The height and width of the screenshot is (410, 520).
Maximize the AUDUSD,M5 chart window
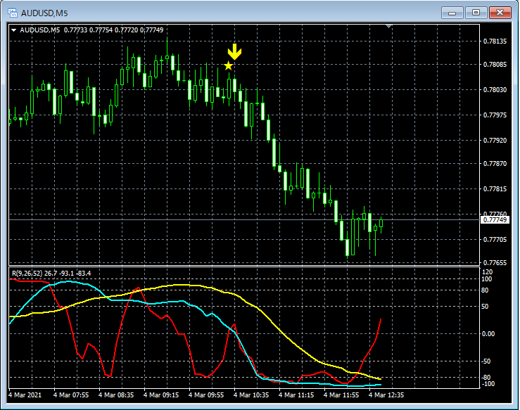tap(476, 13)
